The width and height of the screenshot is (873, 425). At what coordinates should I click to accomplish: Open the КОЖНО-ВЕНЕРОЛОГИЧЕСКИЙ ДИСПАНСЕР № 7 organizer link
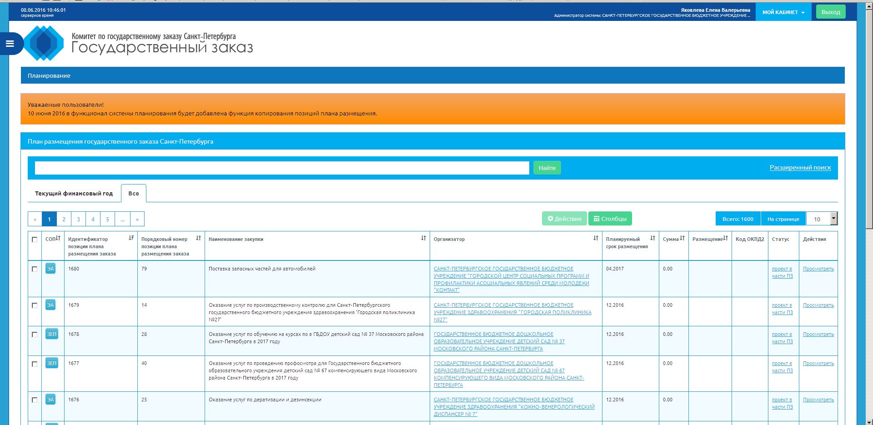point(514,406)
